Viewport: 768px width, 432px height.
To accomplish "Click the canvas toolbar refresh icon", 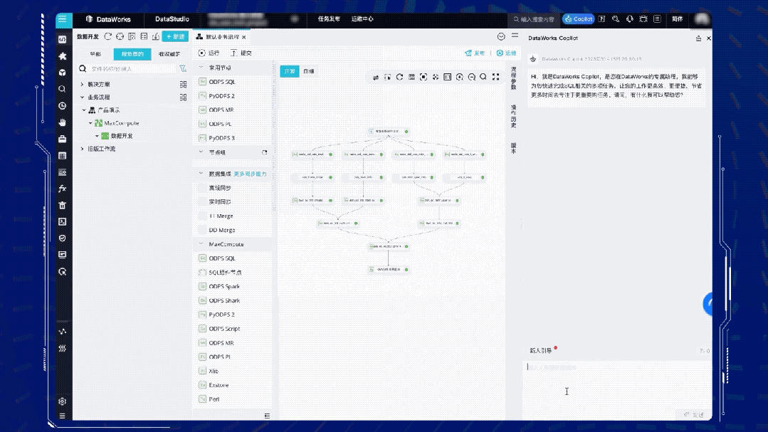I will tap(400, 77).
